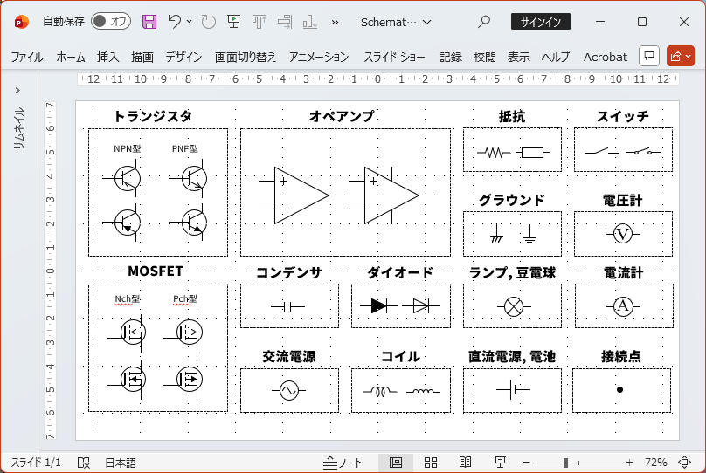Start slideshow from status bar icon
706x473 pixels.
click(500, 463)
